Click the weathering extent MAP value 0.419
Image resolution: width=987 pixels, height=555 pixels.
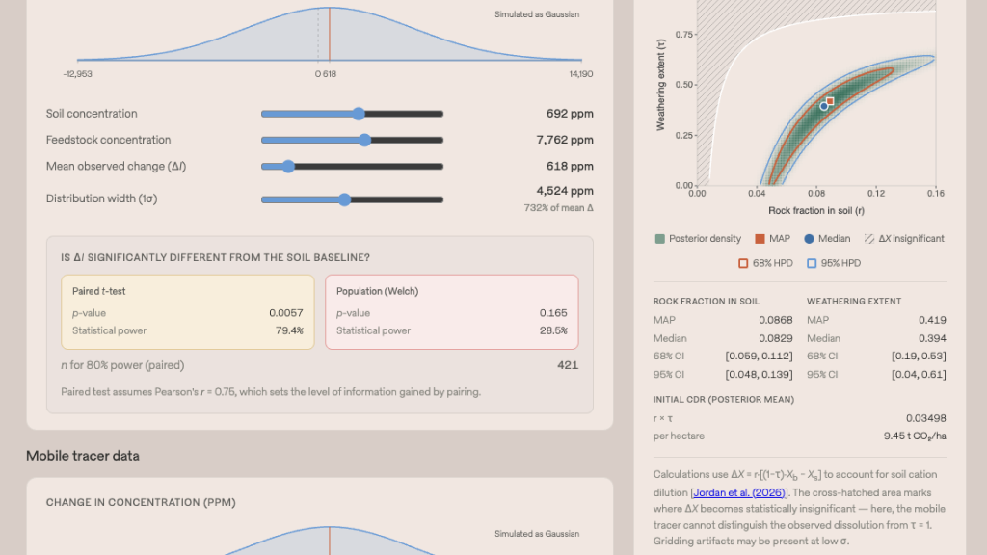[x=932, y=320]
